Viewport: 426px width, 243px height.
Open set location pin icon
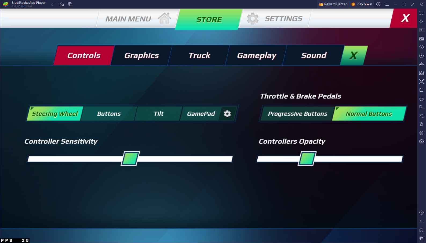(421, 124)
